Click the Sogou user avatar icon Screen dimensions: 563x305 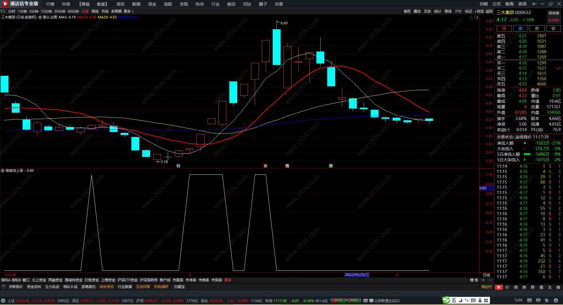point(480,300)
